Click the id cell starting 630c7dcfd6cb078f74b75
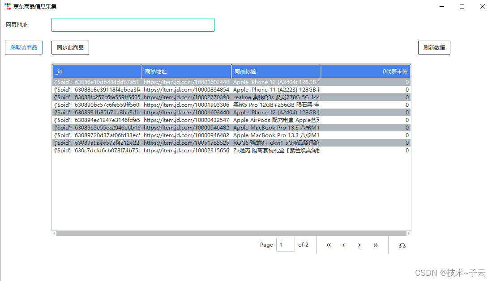 [x=97, y=151]
